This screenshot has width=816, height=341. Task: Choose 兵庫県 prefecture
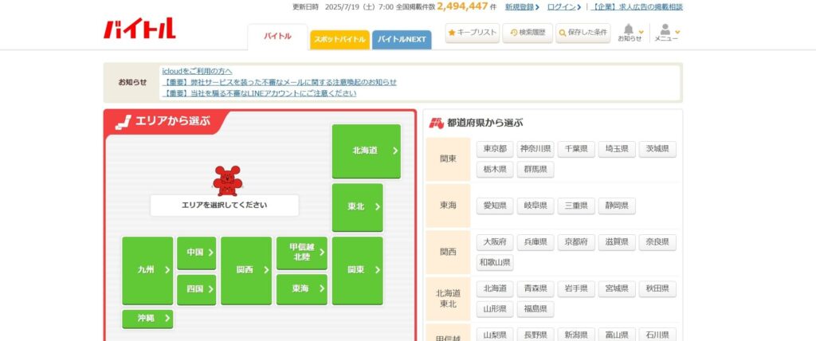tap(535, 242)
